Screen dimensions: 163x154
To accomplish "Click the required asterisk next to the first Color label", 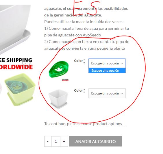I will 84,60.
